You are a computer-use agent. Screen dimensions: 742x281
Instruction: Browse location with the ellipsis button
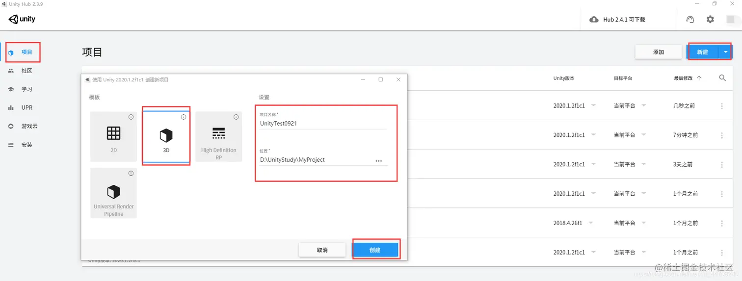click(x=379, y=160)
